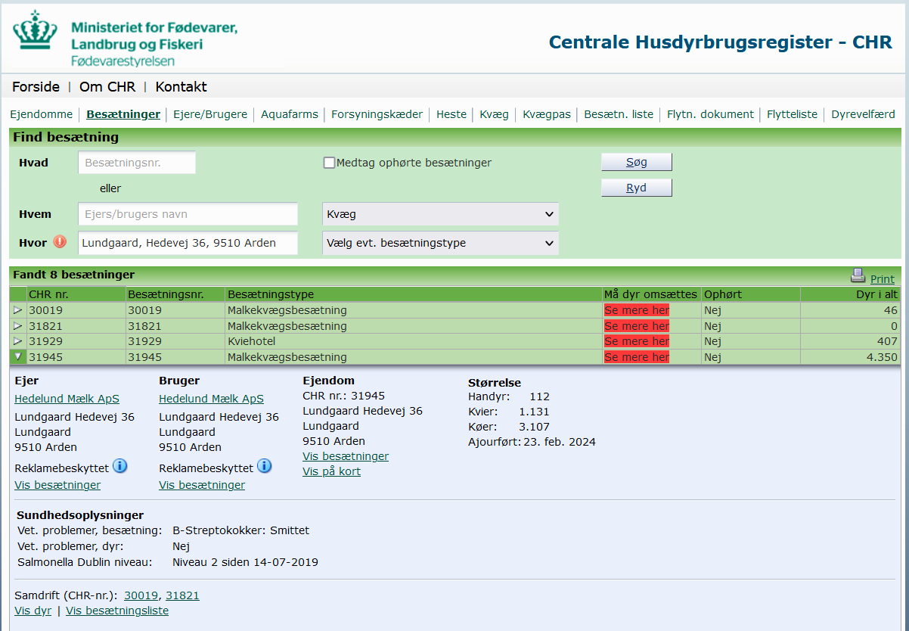The width and height of the screenshot is (909, 631).
Task: Go to Kontakt in top menu
Action: click(181, 87)
